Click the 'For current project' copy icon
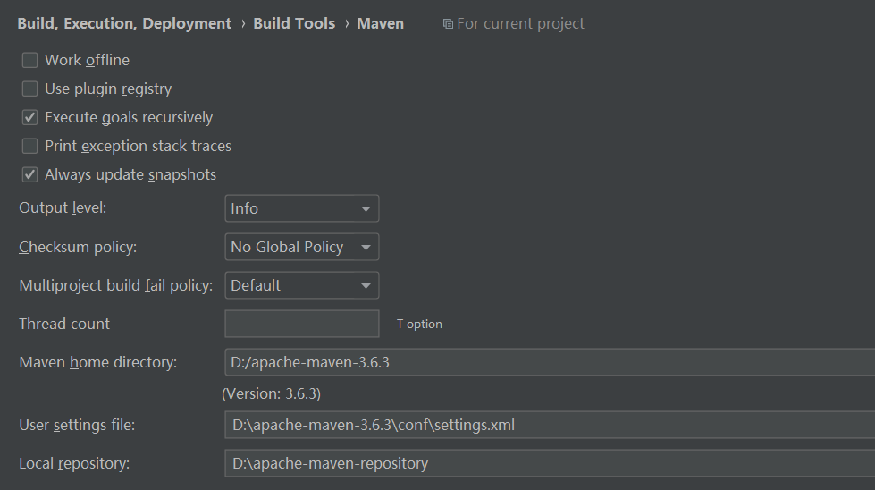This screenshot has height=490, width=875. click(448, 24)
